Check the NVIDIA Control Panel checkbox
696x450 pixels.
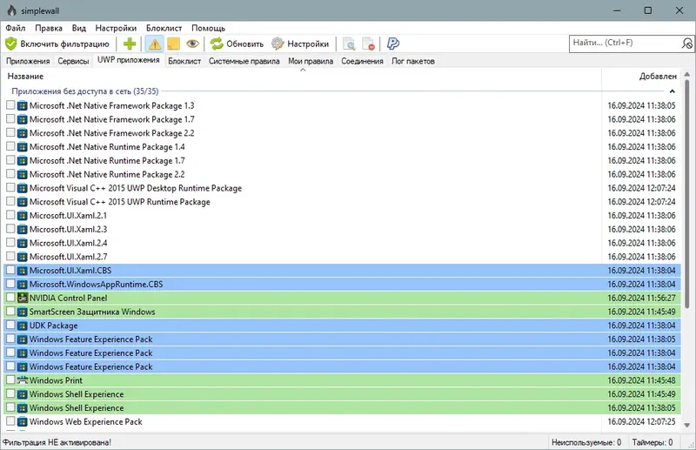[x=10, y=297]
